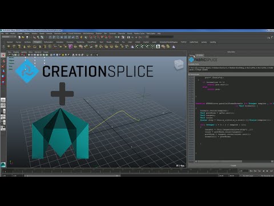
Task: Click the range slider bar below timeline
Action: click(72, 176)
